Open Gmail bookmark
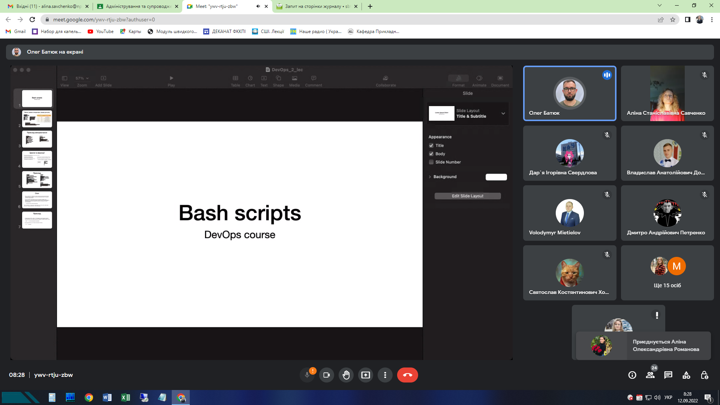 coord(16,31)
